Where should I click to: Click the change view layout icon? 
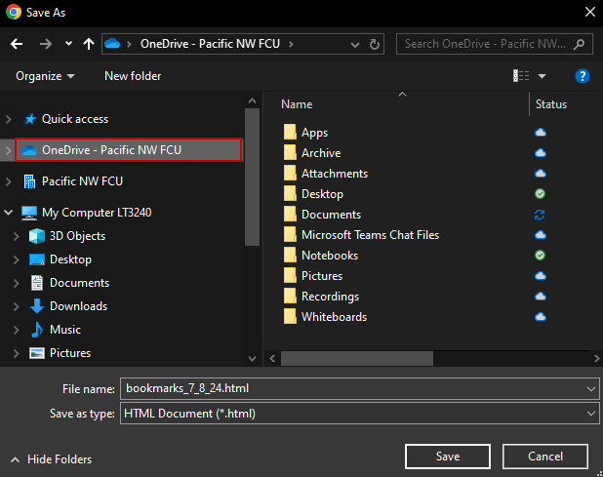(522, 76)
